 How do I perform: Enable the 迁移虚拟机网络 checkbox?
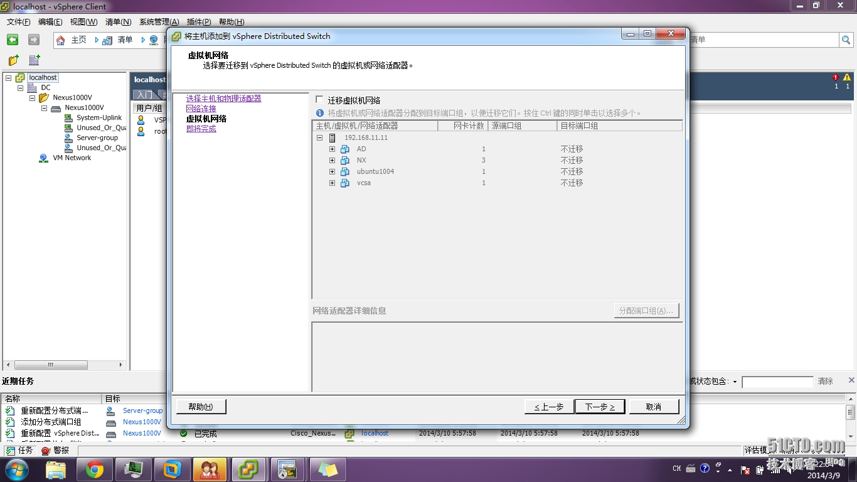click(x=319, y=100)
